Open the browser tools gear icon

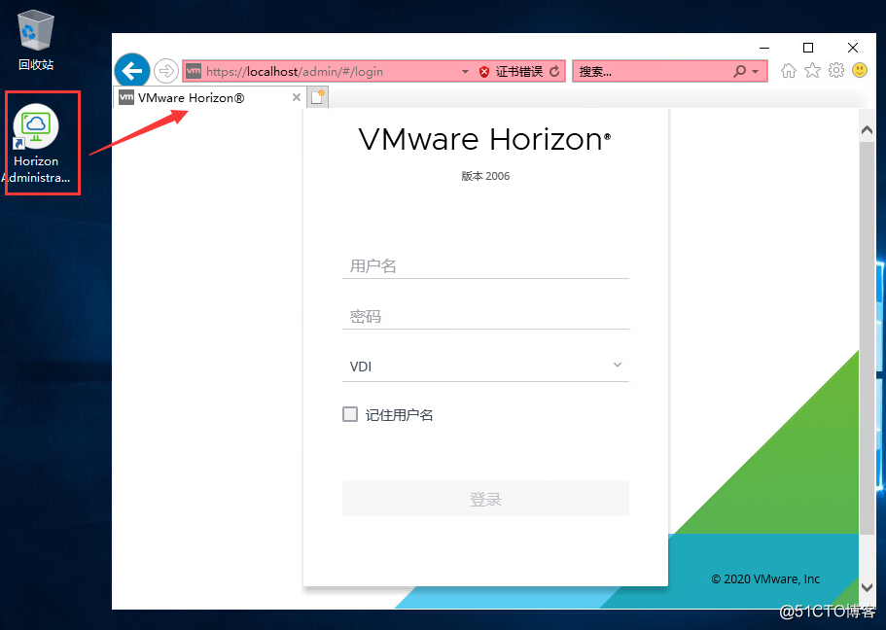836,71
